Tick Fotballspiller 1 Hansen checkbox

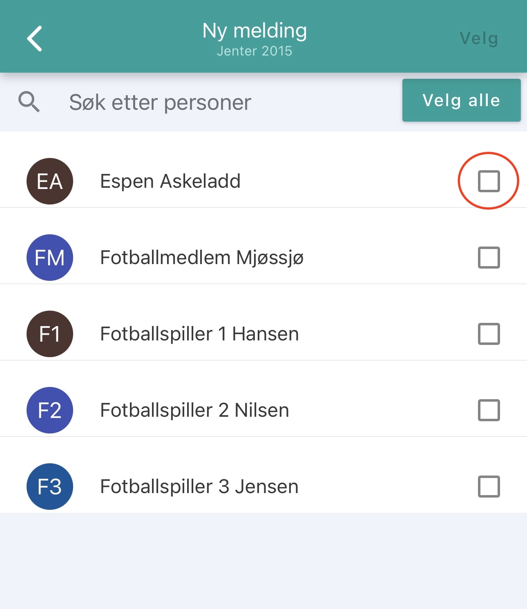click(x=489, y=334)
